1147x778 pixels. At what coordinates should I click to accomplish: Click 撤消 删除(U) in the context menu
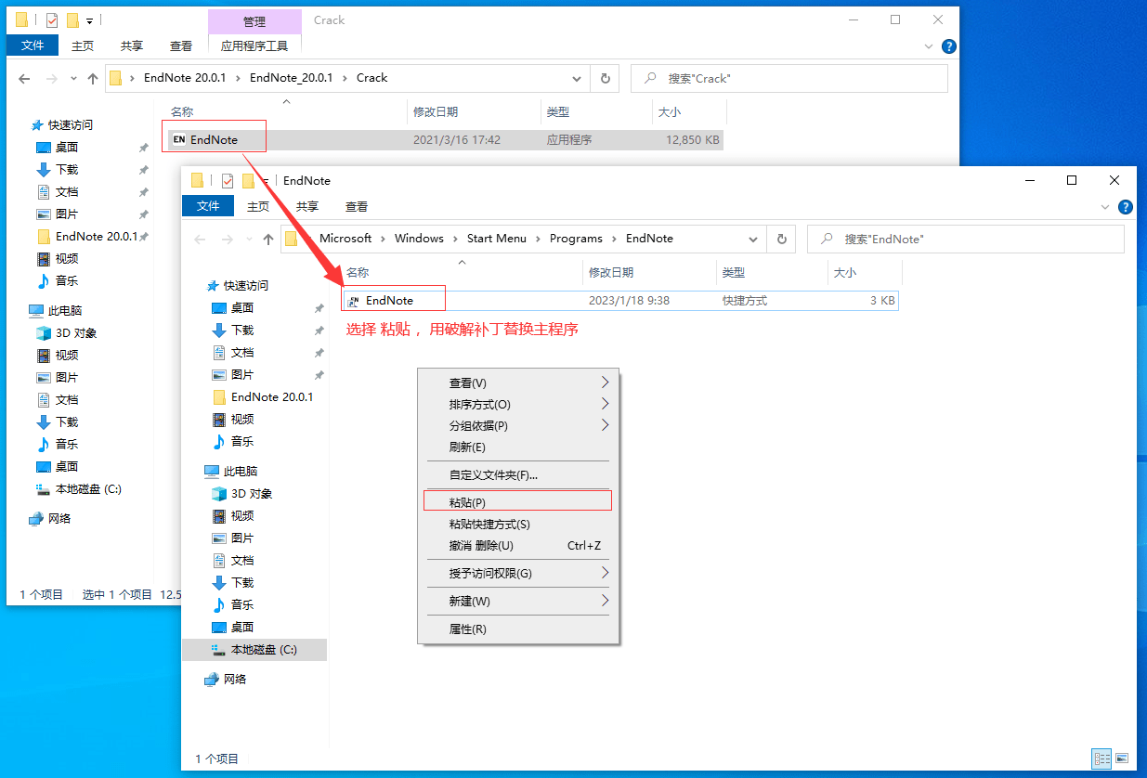click(x=518, y=545)
